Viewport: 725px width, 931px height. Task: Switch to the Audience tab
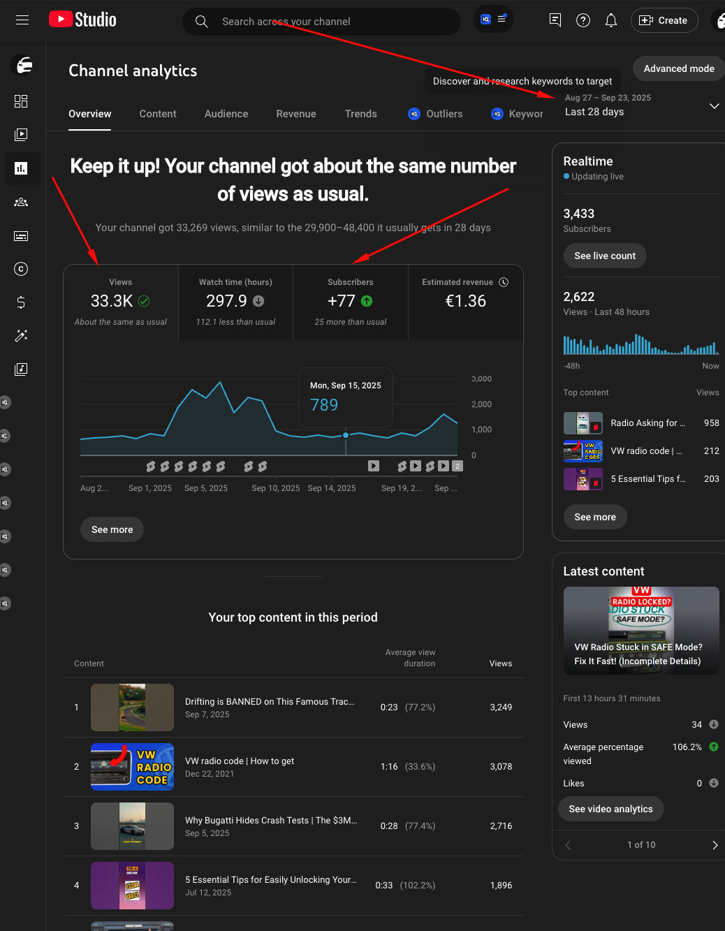[226, 114]
